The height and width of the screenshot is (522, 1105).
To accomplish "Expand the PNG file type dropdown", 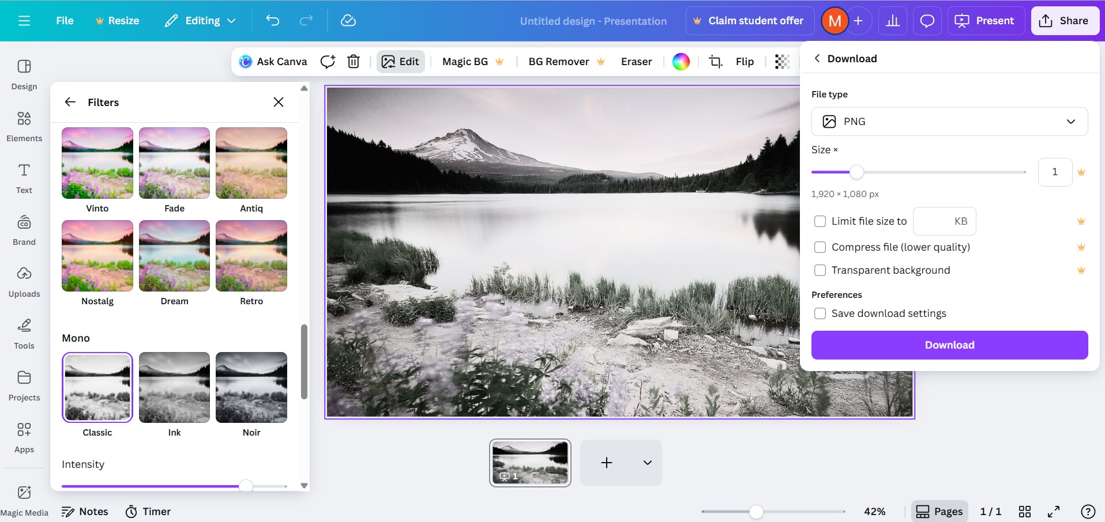I will pos(949,122).
